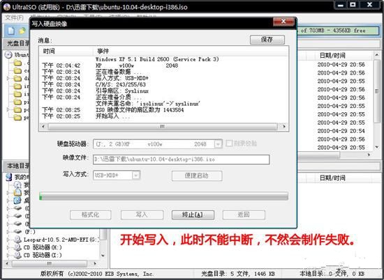Viewport: 384px width, 280px height.
Task: Click the Open file toolbar icon
Action: [x=22, y=31]
